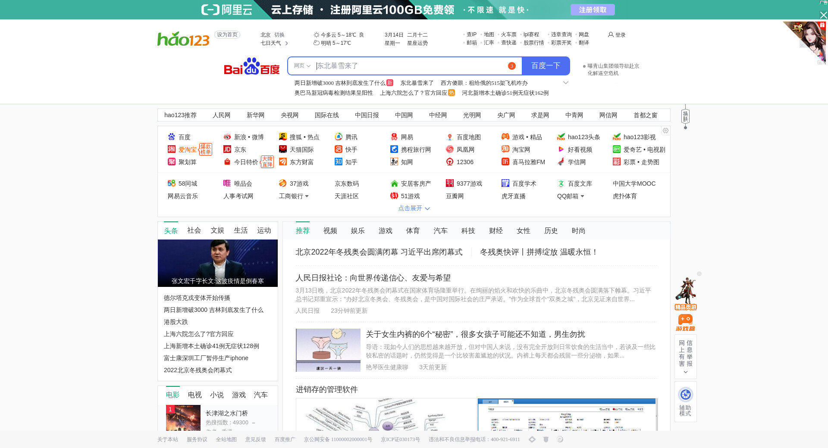Click inside the Baidu search field
The height and width of the screenshot is (448, 828).
(x=410, y=66)
